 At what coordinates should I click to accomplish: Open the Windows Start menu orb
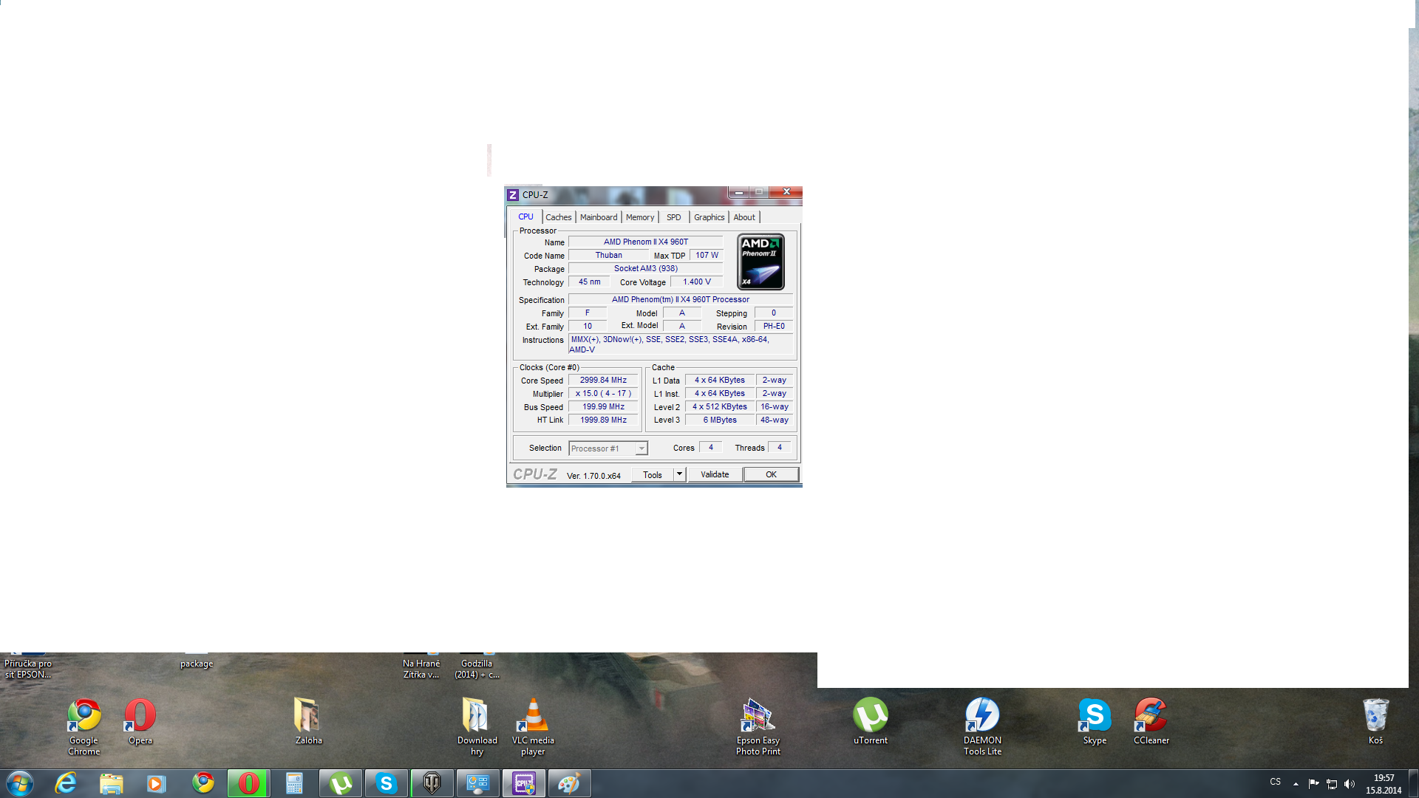20,783
